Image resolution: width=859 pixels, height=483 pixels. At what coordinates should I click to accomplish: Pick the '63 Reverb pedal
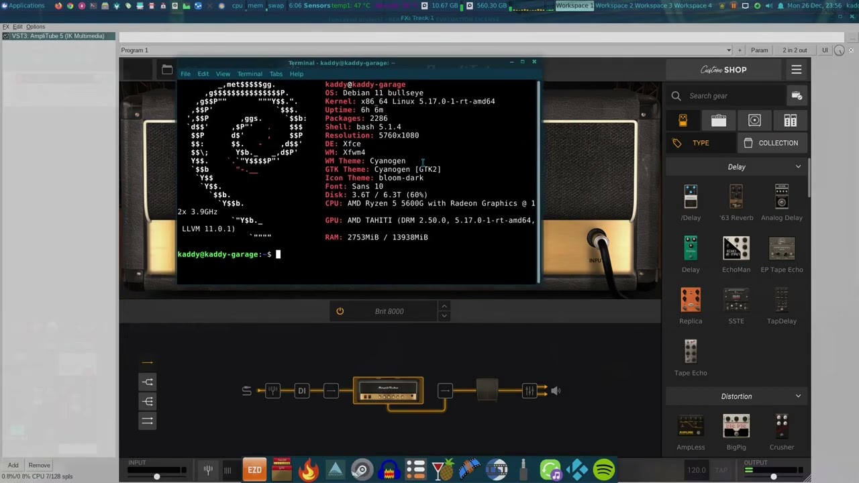click(x=736, y=197)
